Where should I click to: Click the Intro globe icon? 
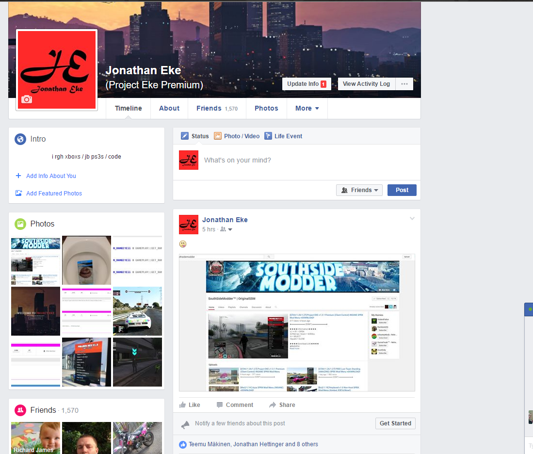point(20,139)
